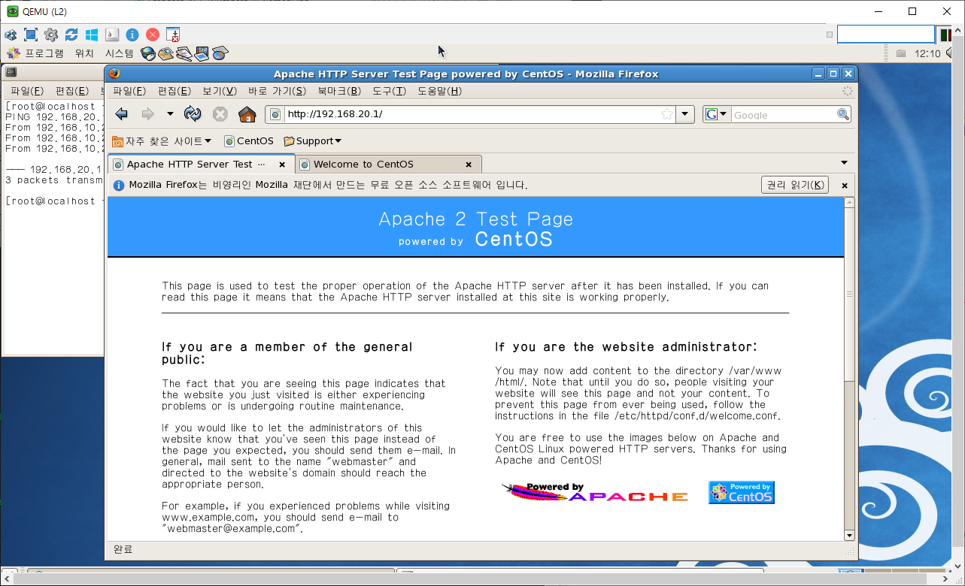Click the Firefox page scrollbar thumb

coord(849,295)
